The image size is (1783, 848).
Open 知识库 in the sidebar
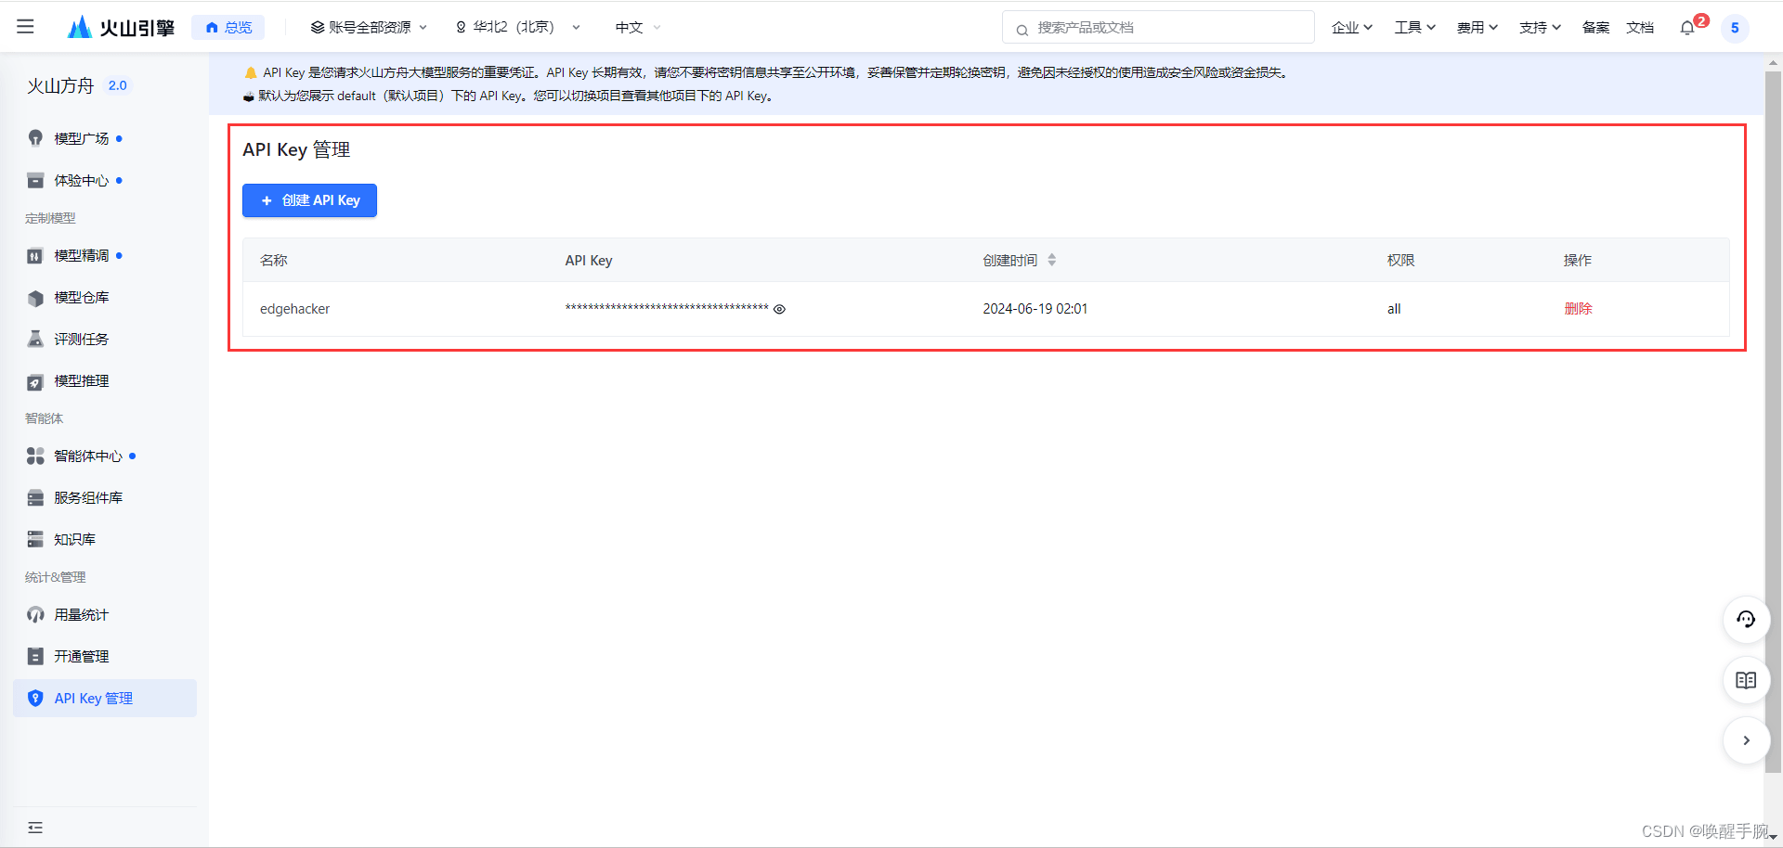74,539
